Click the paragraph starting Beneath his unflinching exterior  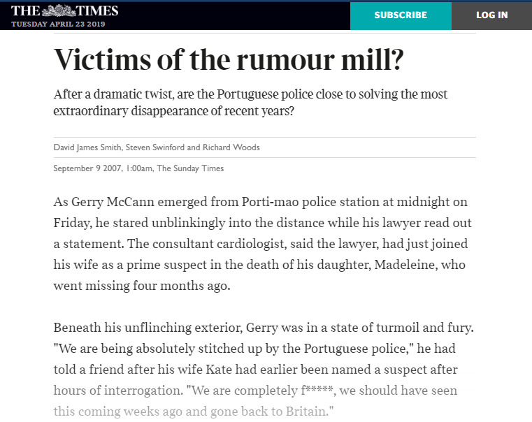click(x=264, y=370)
